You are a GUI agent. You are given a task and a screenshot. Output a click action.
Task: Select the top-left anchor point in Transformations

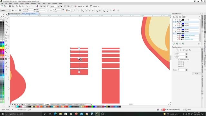tap(179, 62)
